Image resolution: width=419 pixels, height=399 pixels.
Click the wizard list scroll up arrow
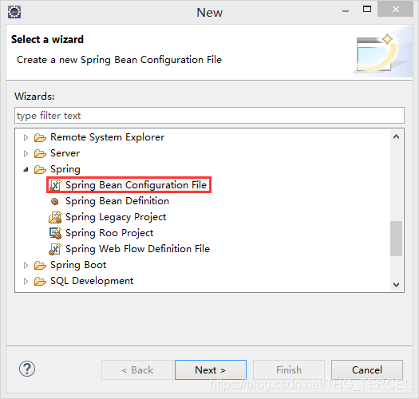click(397, 136)
